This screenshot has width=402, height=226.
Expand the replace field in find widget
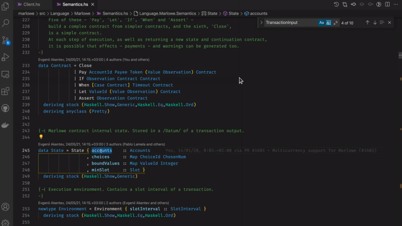[x=261, y=22]
